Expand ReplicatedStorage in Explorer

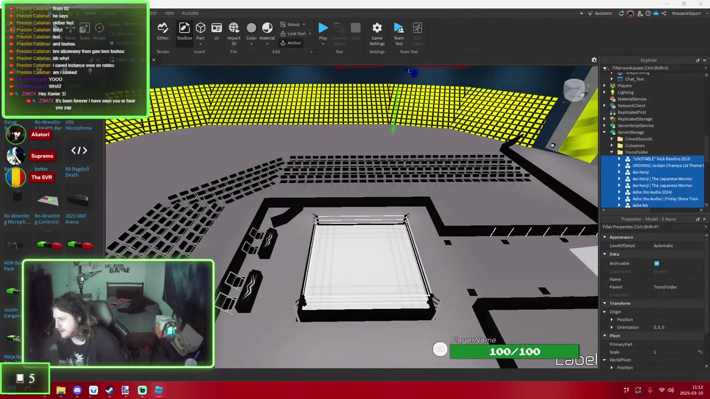605,119
